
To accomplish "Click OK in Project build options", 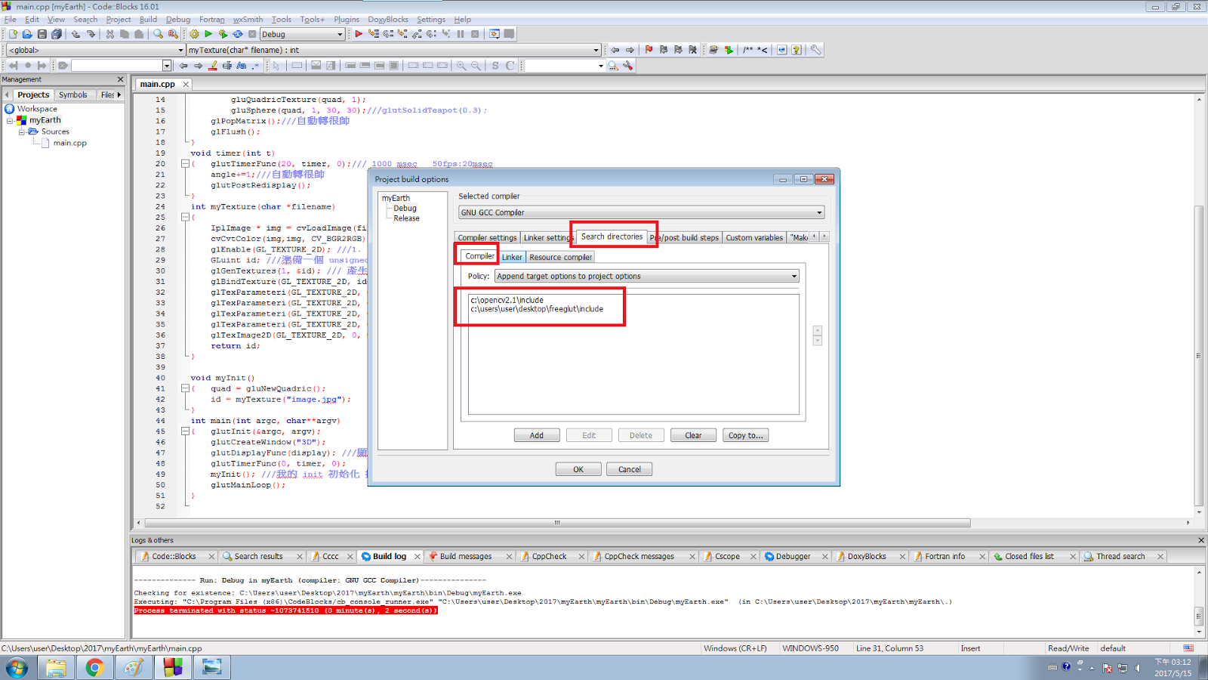I will coord(578,469).
